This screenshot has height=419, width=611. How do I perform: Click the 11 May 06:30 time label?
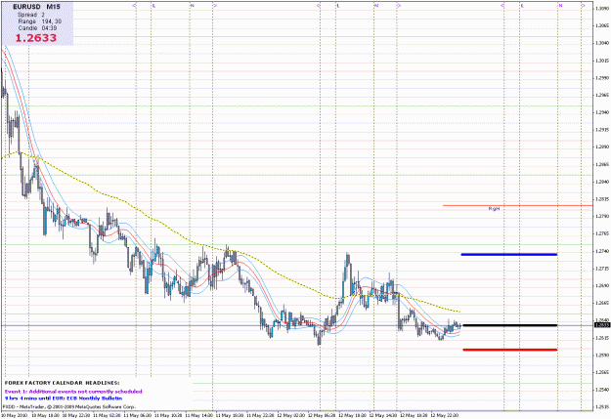coord(137,415)
